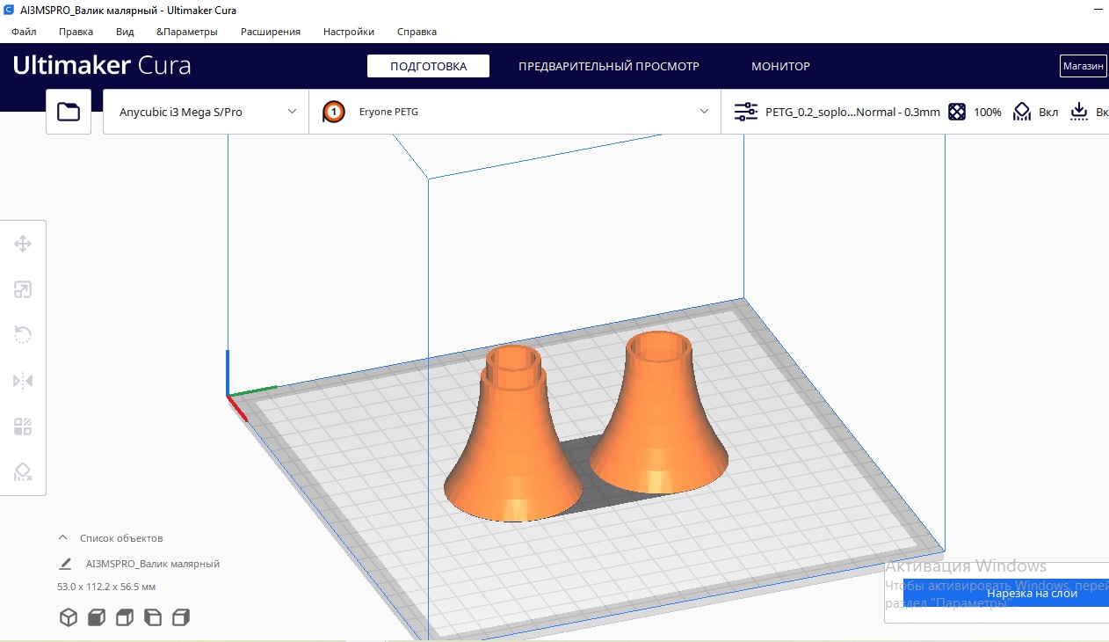The width and height of the screenshot is (1109, 642).
Task: Open the Eryone PETG material dropdown
Action: tap(515, 112)
